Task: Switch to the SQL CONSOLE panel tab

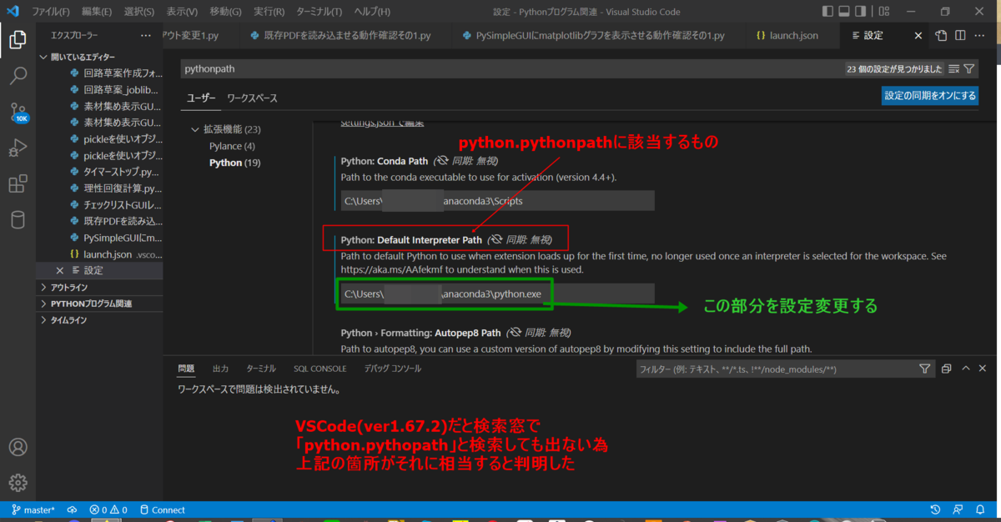Action: pos(319,369)
